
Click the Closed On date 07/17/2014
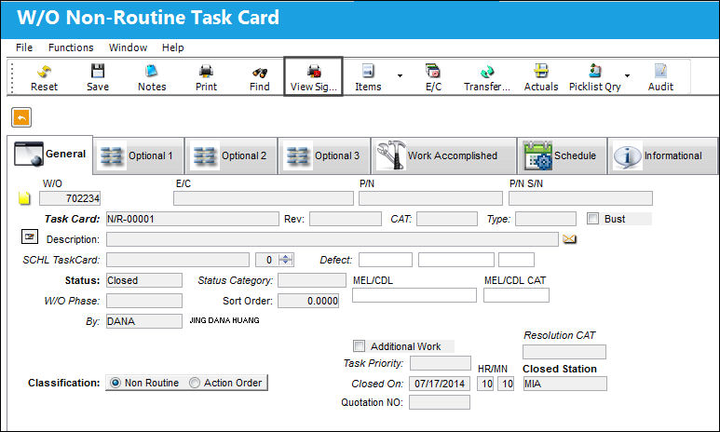440,384
